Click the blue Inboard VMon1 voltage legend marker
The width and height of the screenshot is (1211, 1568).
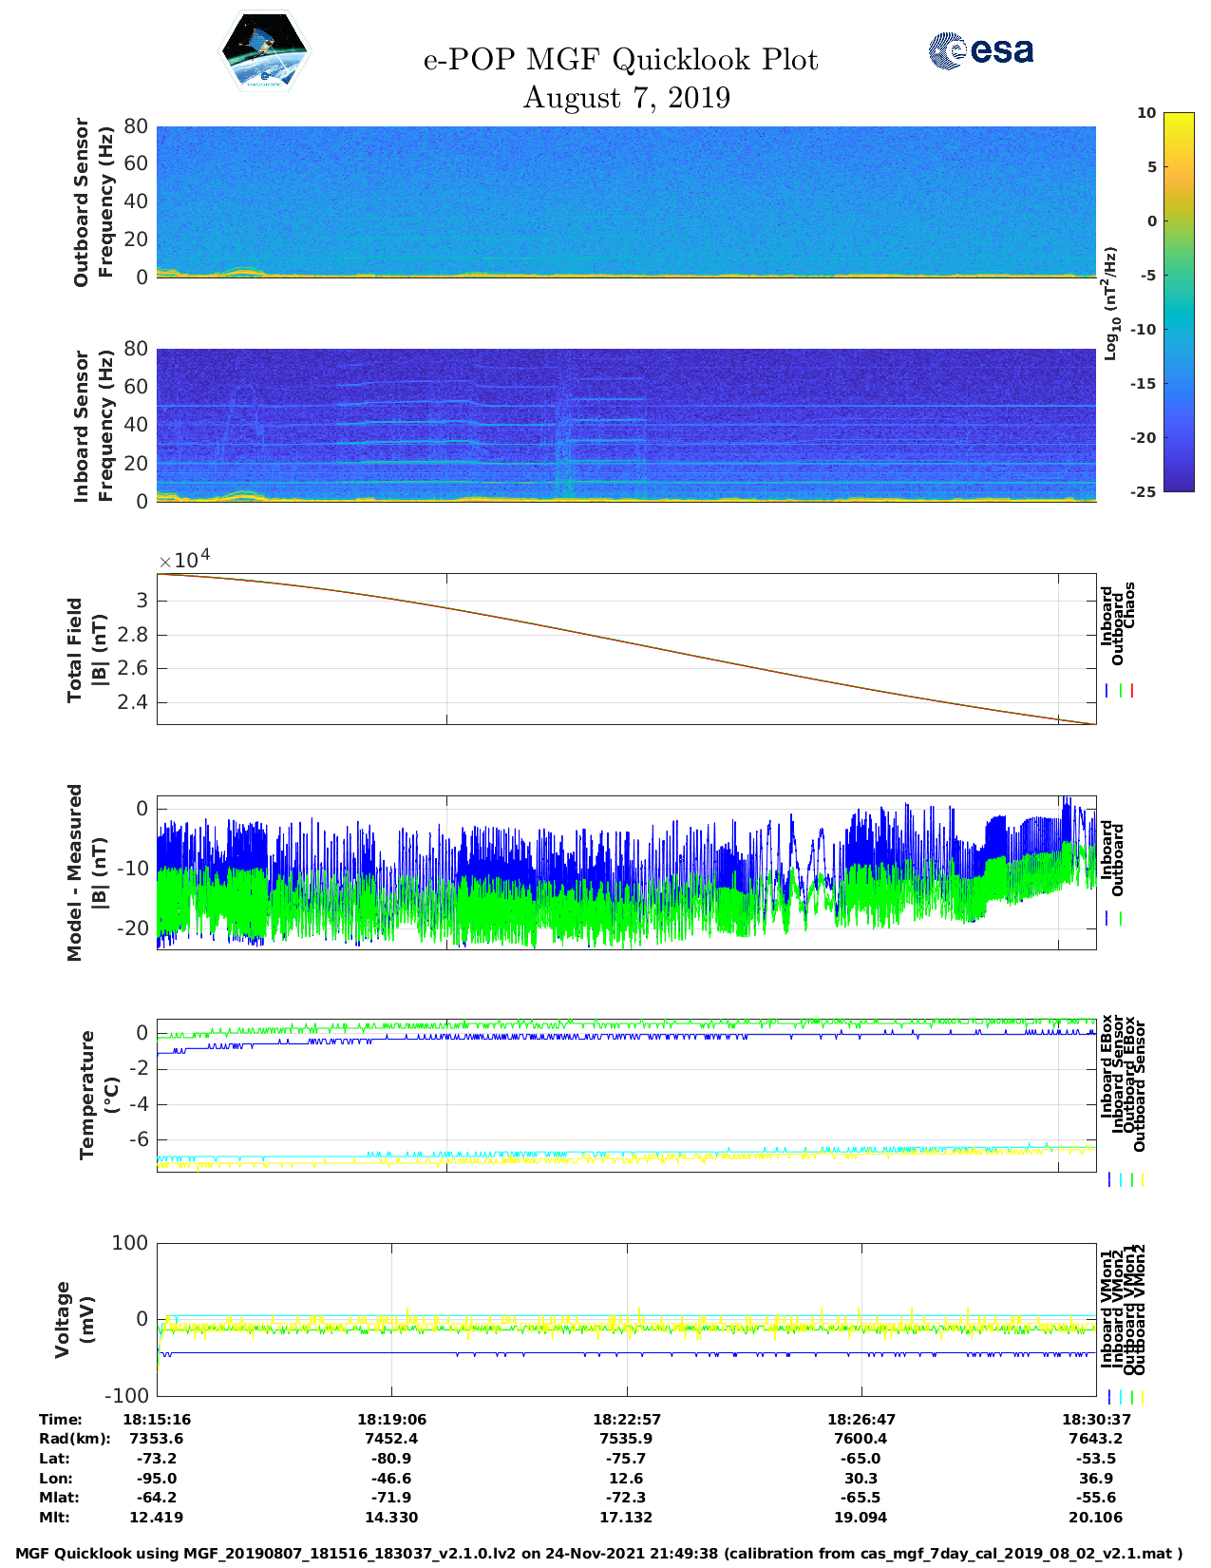[x=1108, y=1396]
